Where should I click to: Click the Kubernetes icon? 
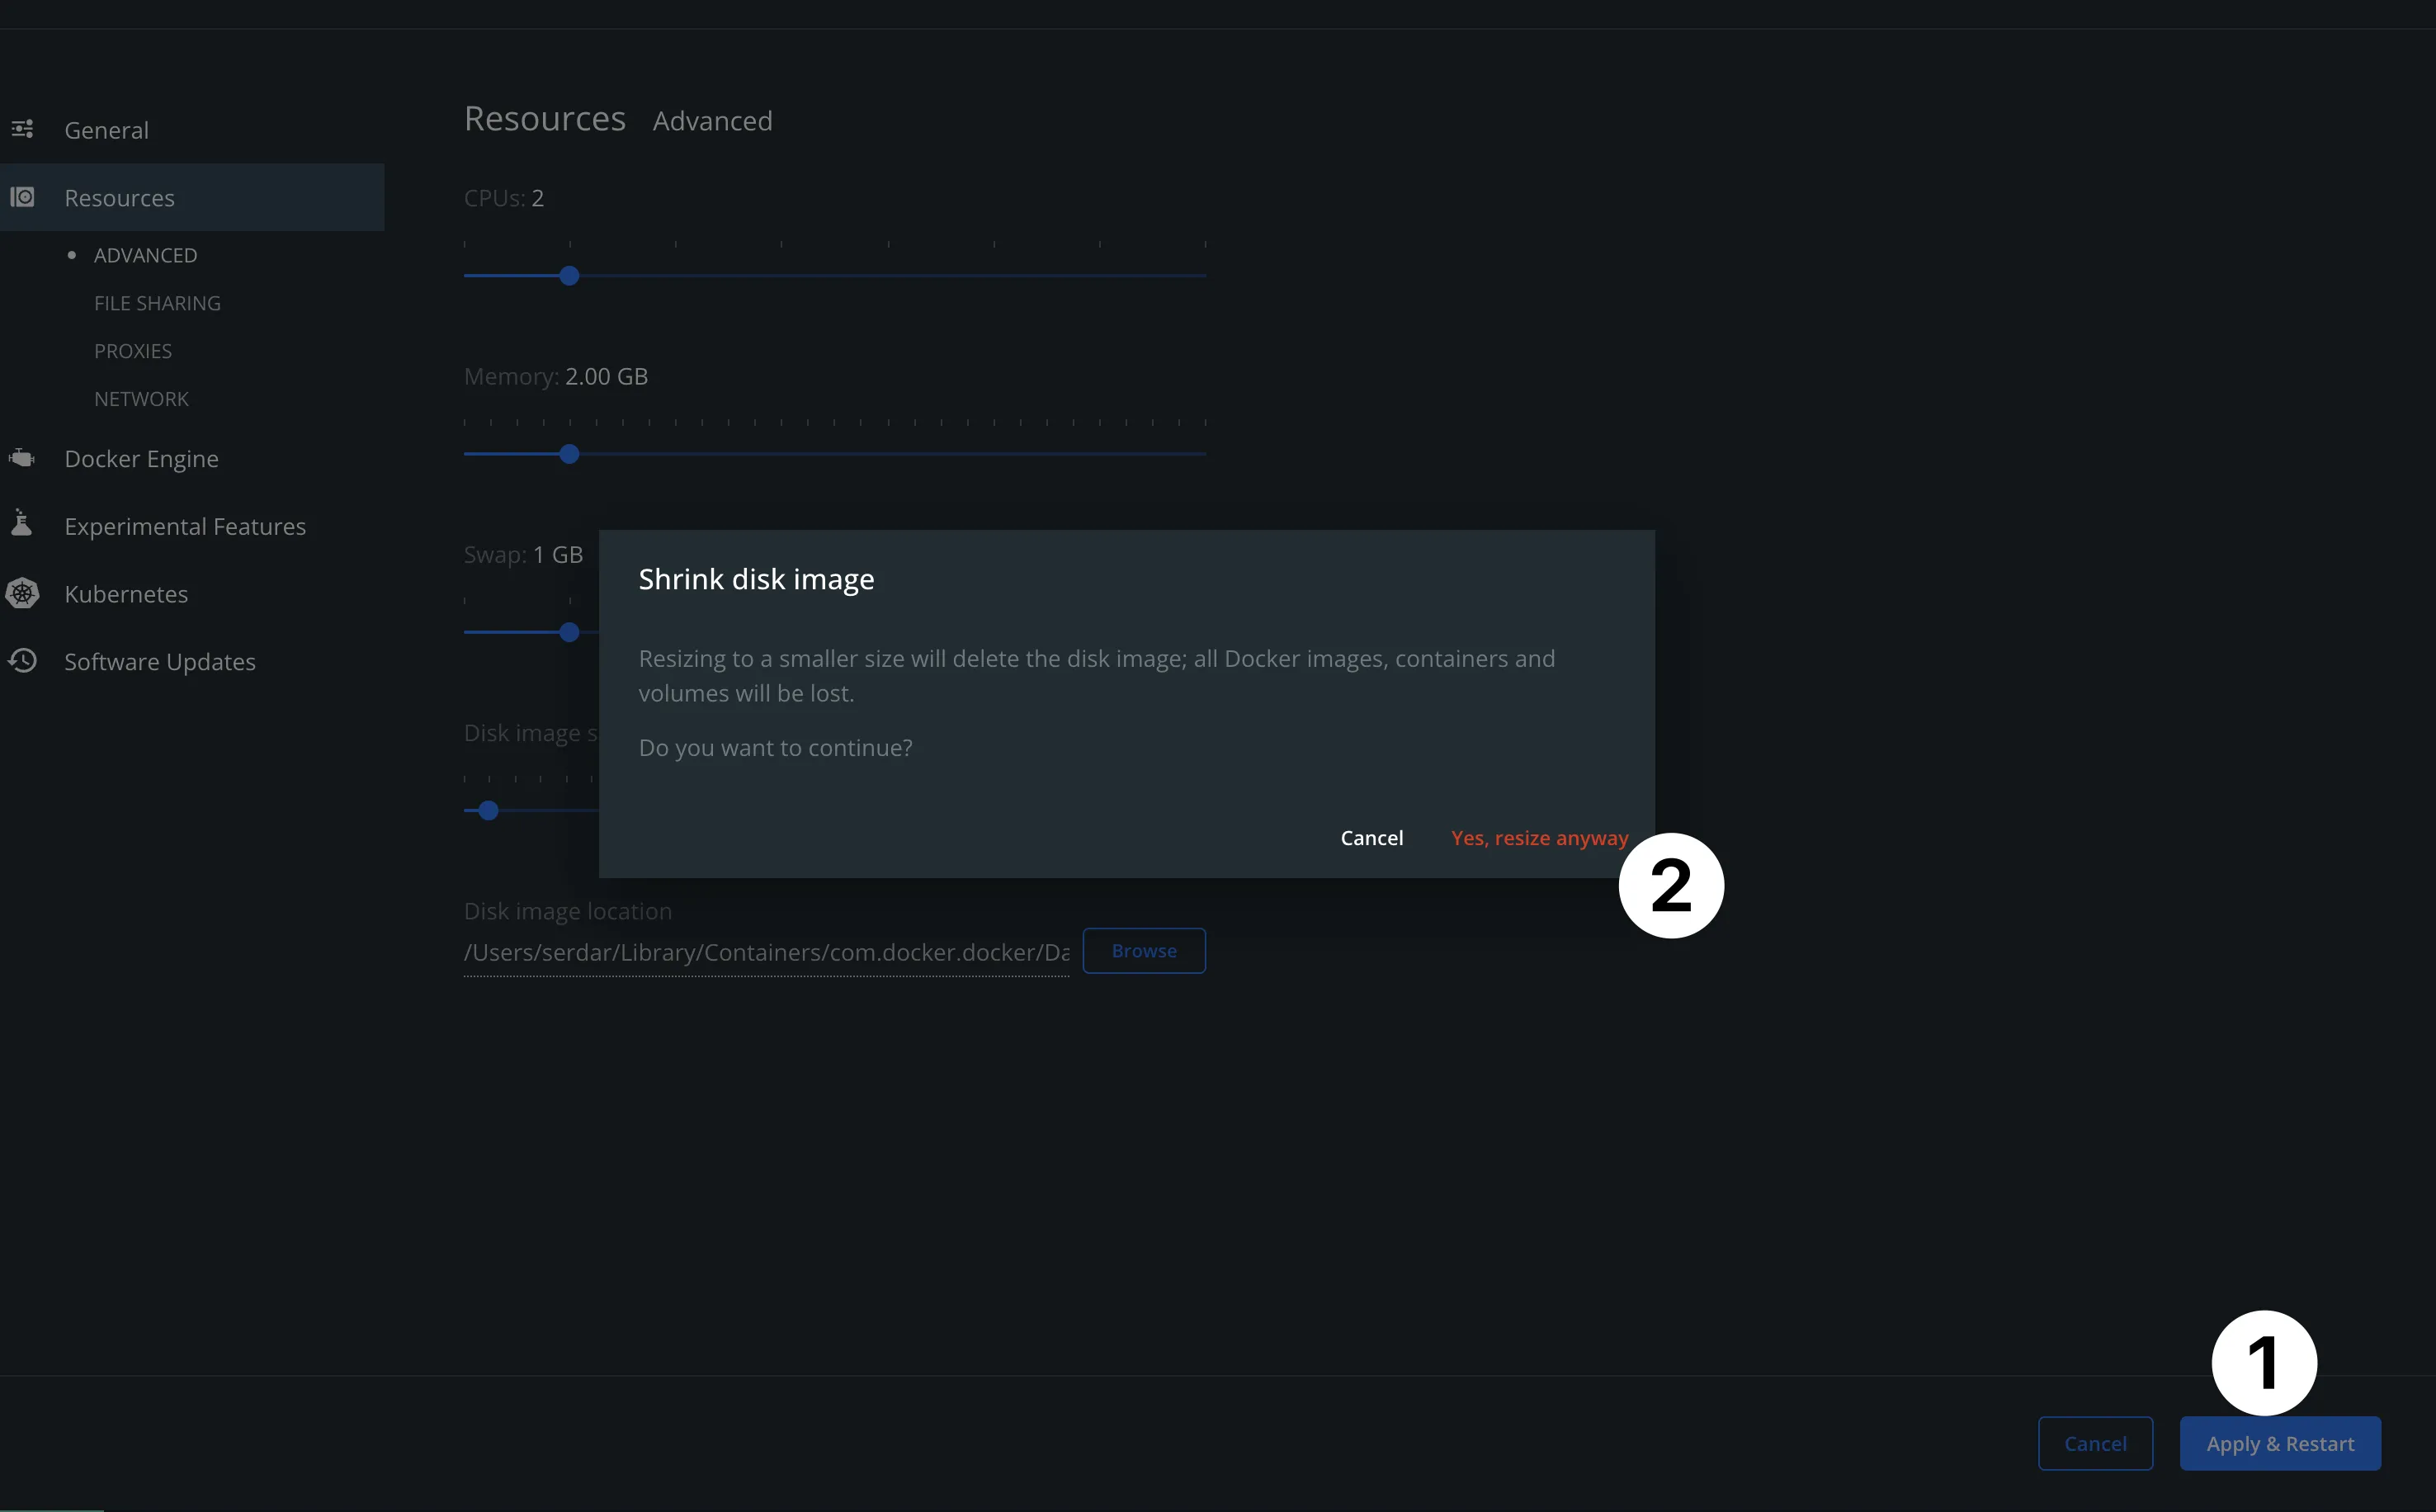click(x=21, y=593)
